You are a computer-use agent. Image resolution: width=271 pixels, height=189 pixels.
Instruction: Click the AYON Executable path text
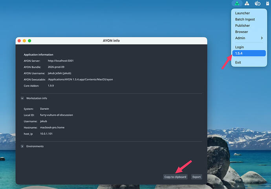[81, 80]
